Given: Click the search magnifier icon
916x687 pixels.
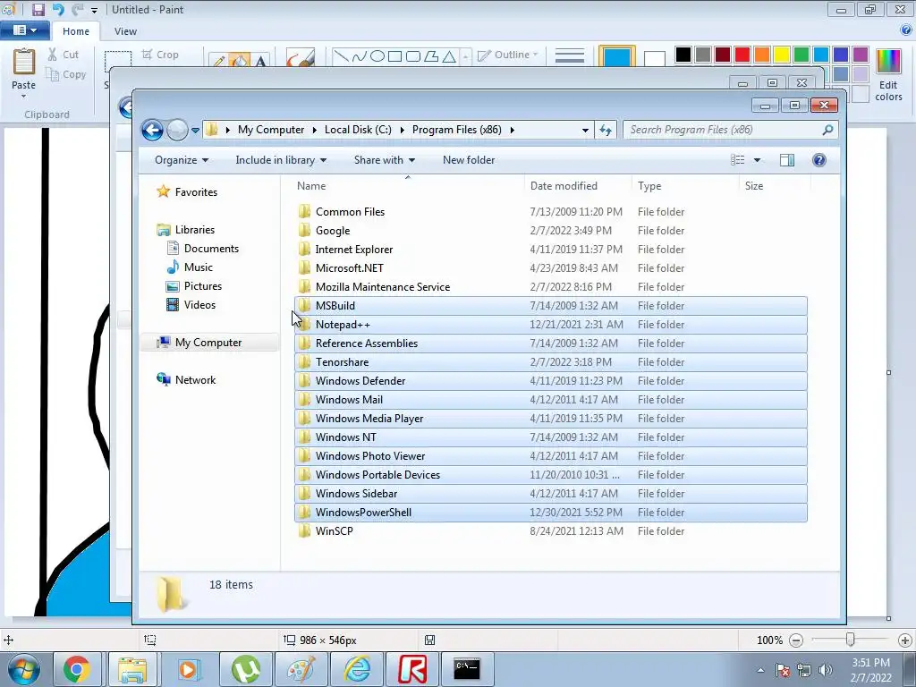Looking at the screenshot, I should coord(827,130).
